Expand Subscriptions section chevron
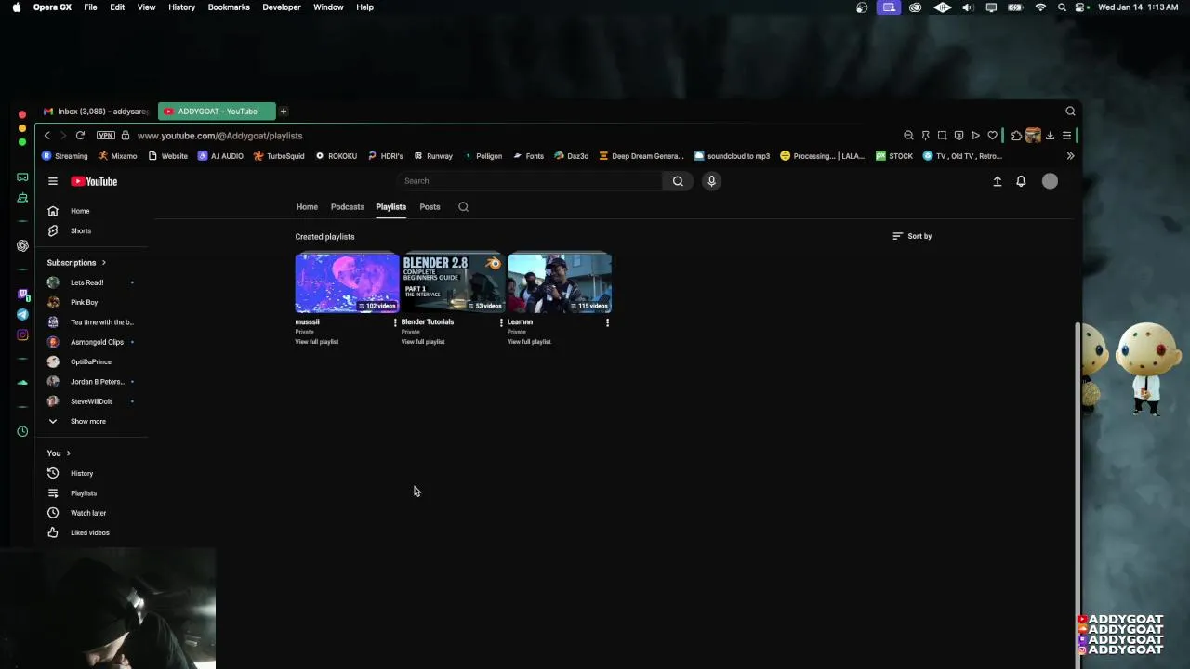This screenshot has width=1190, height=669. click(103, 263)
